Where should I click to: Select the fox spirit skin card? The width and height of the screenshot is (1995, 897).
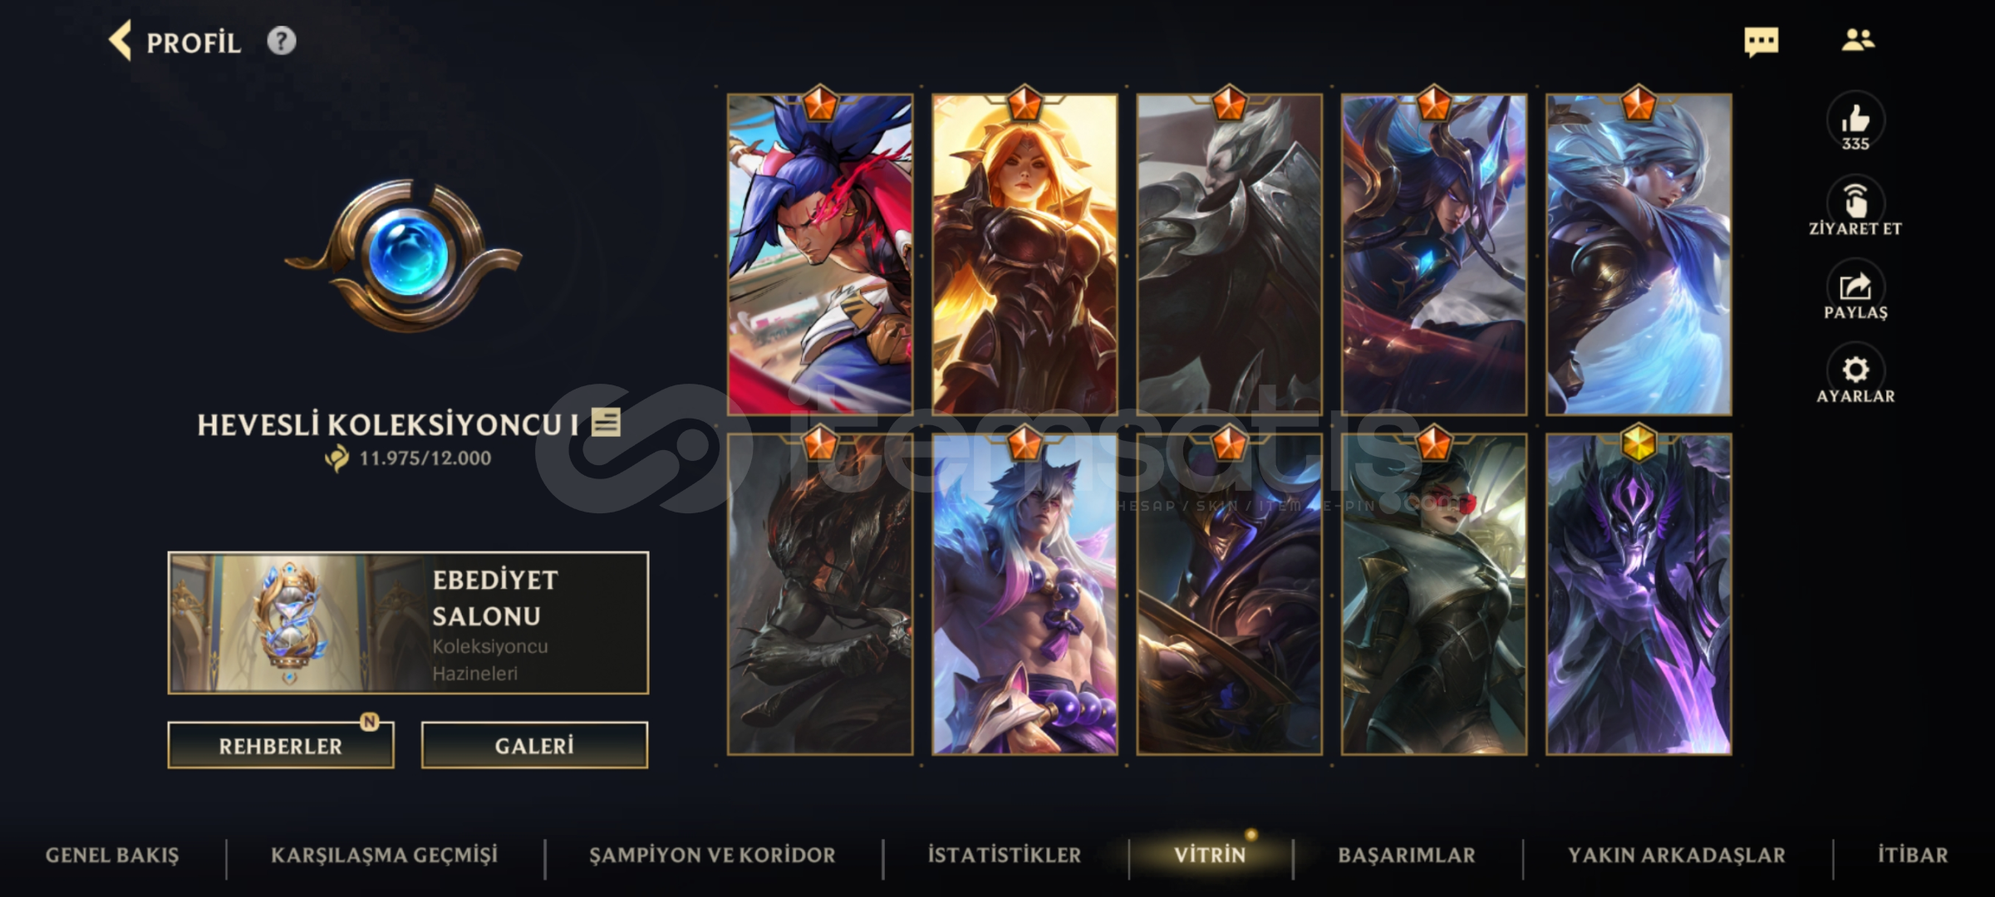(x=1025, y=593)
